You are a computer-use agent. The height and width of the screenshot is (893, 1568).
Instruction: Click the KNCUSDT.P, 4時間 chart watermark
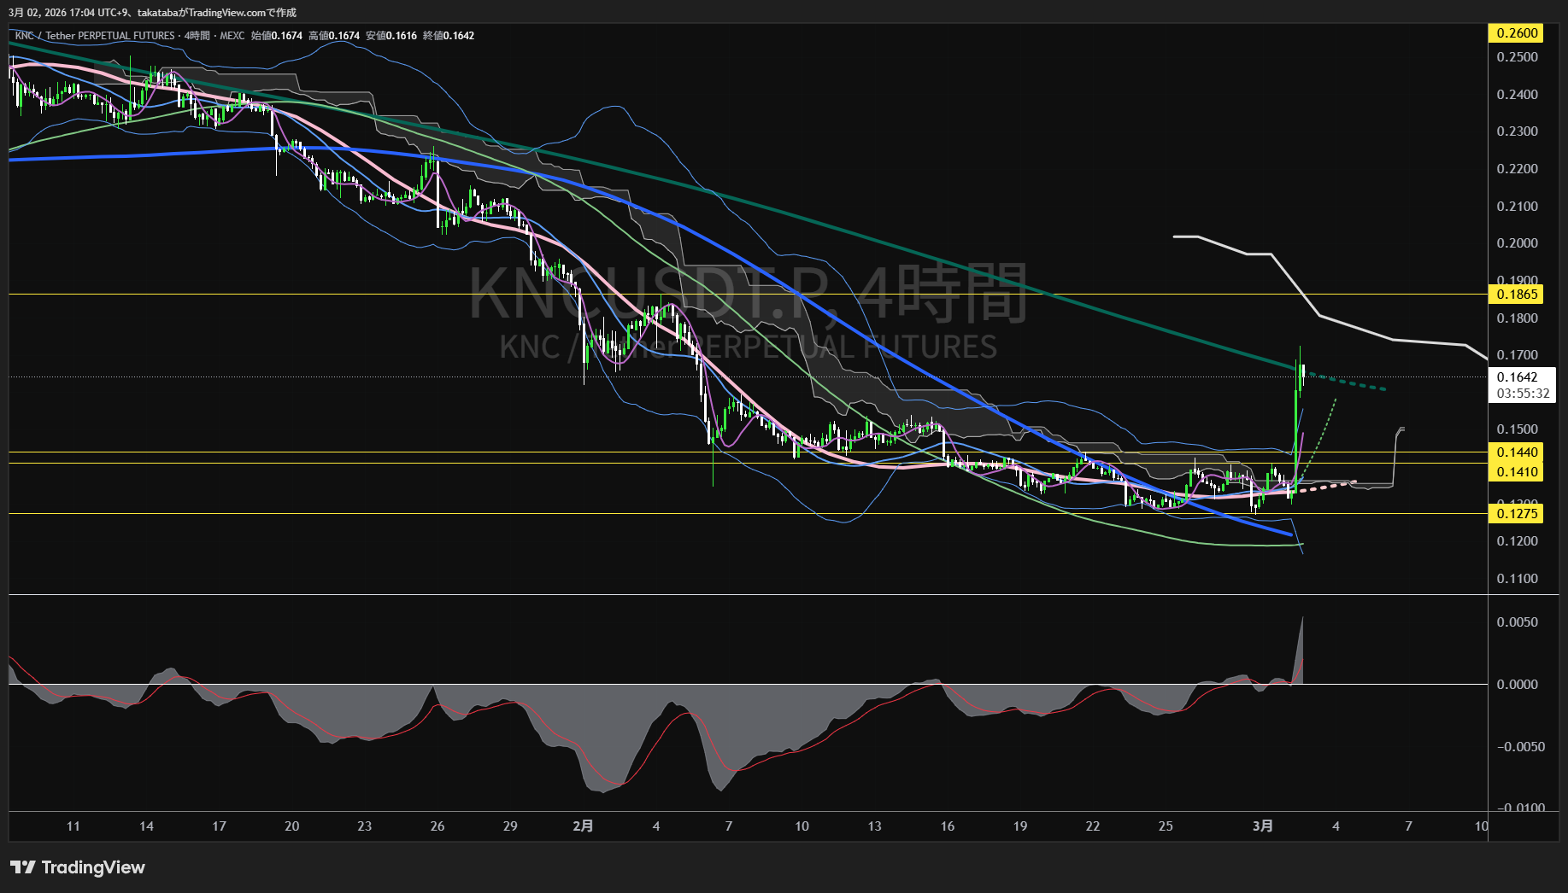click(748, 293)
